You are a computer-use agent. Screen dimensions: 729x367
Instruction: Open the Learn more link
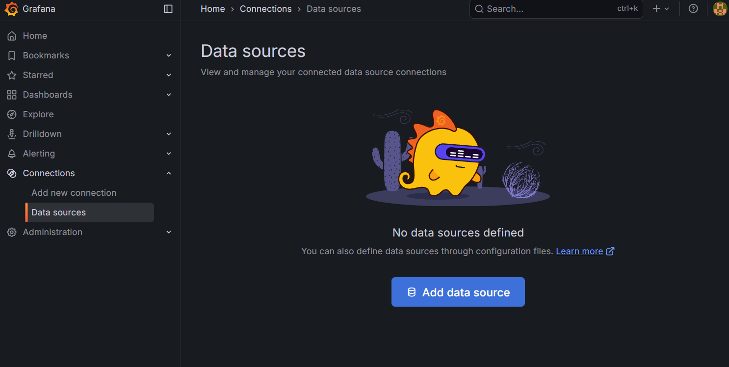pos(579,251)
